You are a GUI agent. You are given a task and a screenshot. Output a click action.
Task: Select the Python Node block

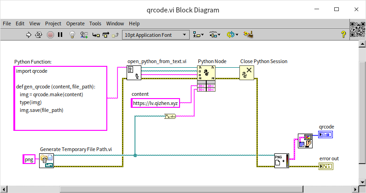(206, 73)
